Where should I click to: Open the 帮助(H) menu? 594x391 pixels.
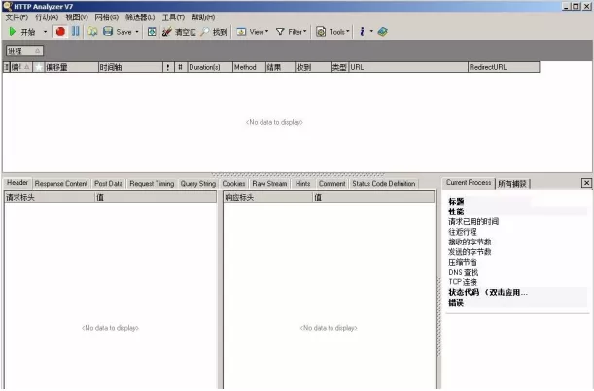coord(203,17)
